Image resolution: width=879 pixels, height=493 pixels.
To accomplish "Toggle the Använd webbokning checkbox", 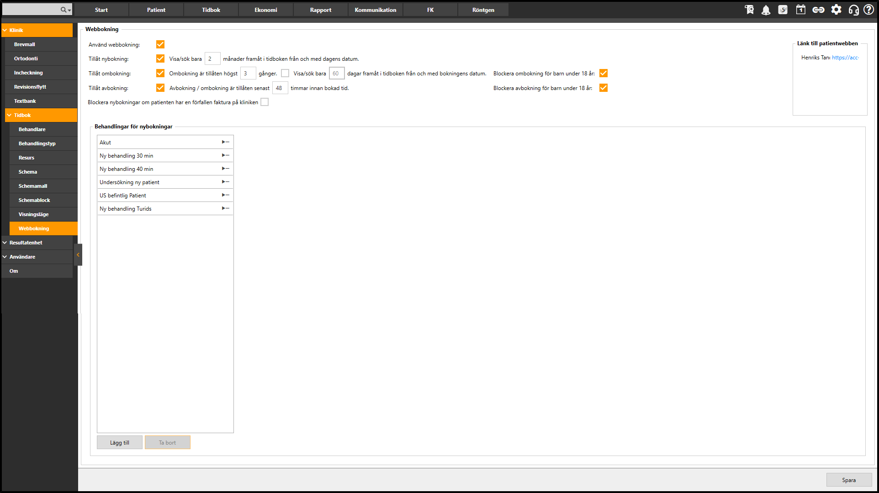I will coord(160,44).
